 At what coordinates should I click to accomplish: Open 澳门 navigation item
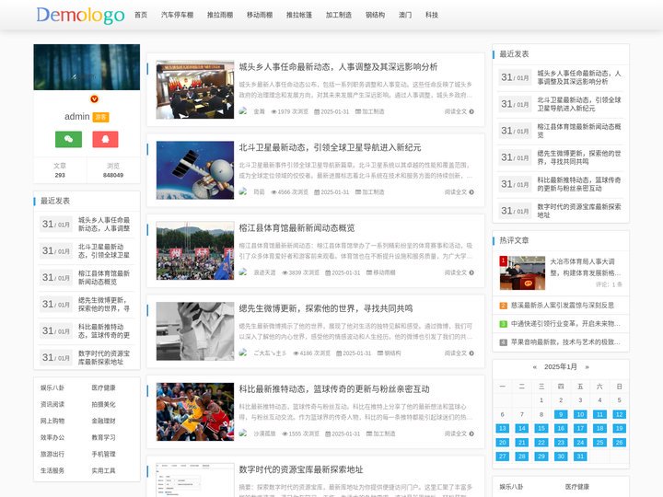coord(405,15)
